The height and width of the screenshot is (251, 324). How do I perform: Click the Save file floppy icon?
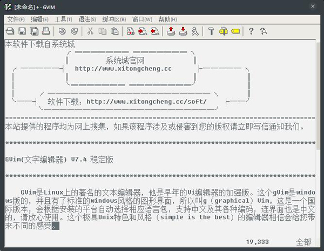pos(22,31)
